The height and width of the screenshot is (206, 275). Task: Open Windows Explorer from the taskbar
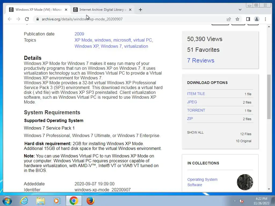click(x=41, y=201)
